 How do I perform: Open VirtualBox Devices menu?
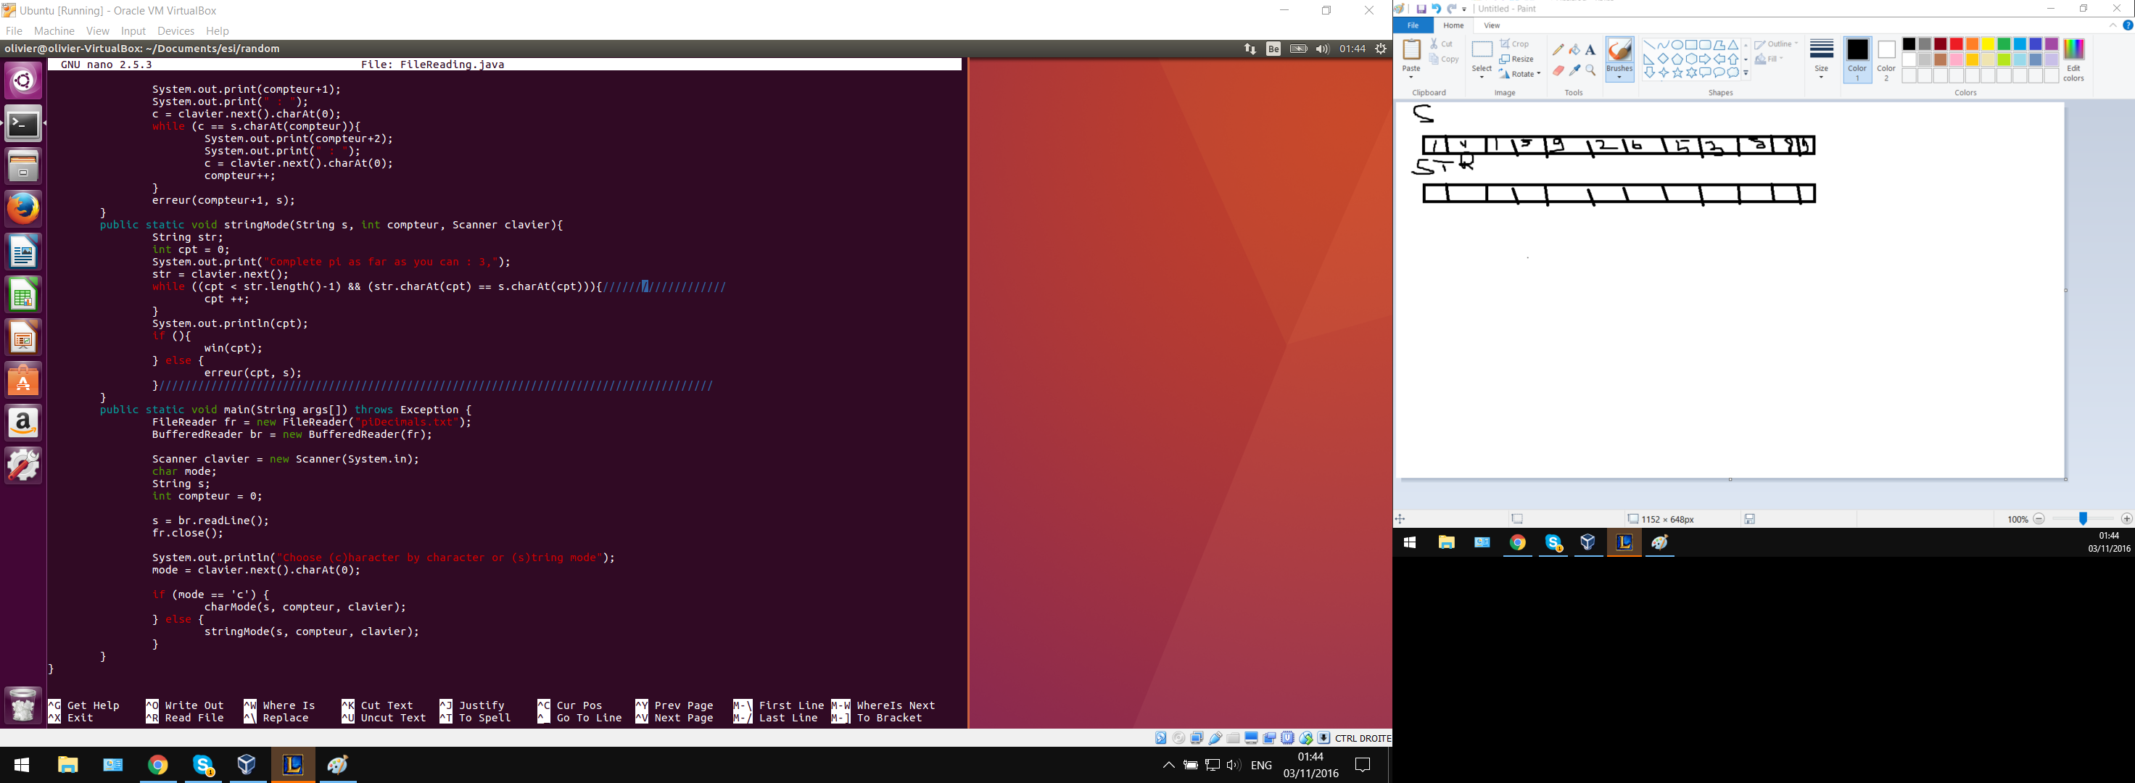pos(175,30)
